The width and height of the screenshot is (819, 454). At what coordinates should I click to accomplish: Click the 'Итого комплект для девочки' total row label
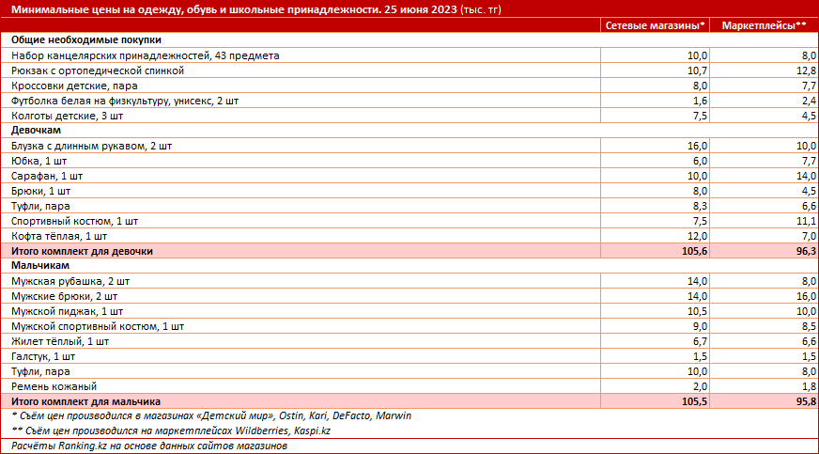[82, 251]
